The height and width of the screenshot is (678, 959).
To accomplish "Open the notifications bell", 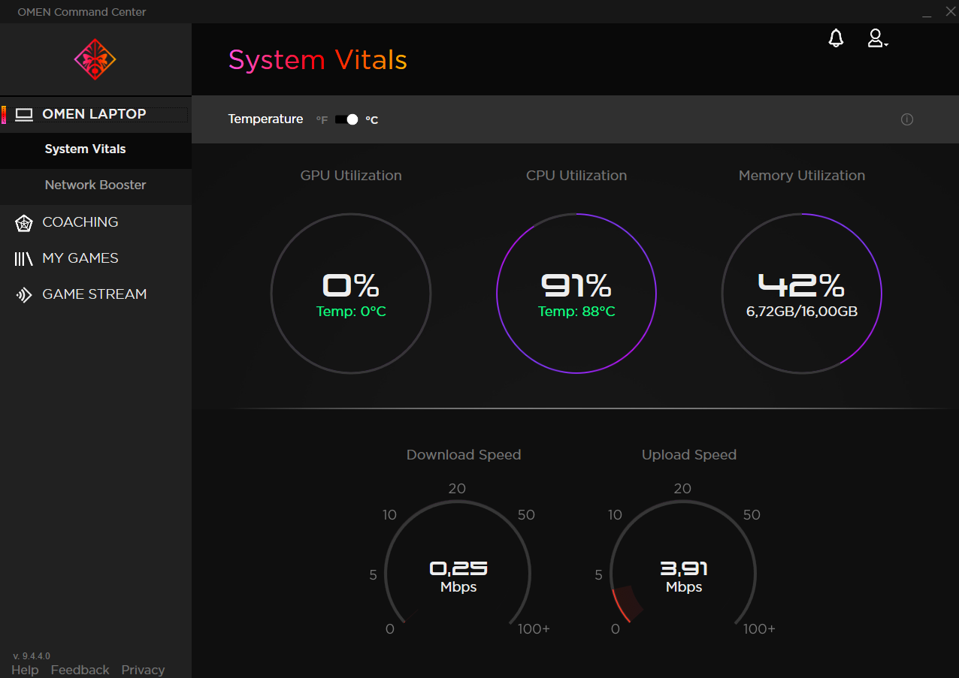I will pos(836,38).
